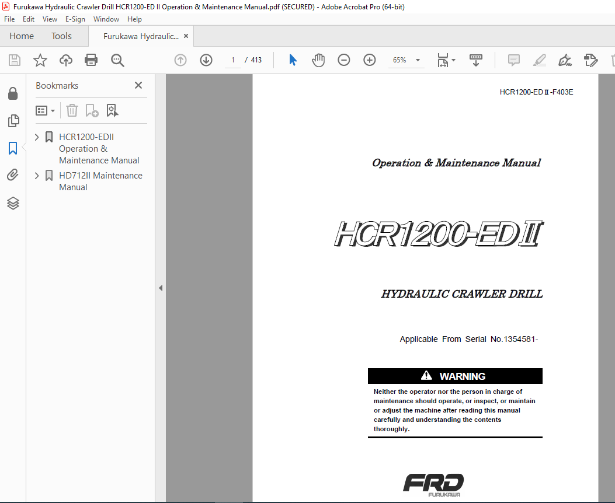Add a new bookmark icon
The image size is (615, 503).
pos(92,110)
